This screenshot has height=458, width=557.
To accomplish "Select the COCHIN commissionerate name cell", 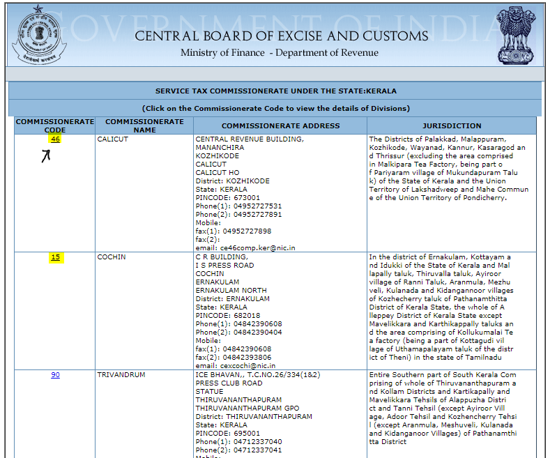I will tap(144, 311).
